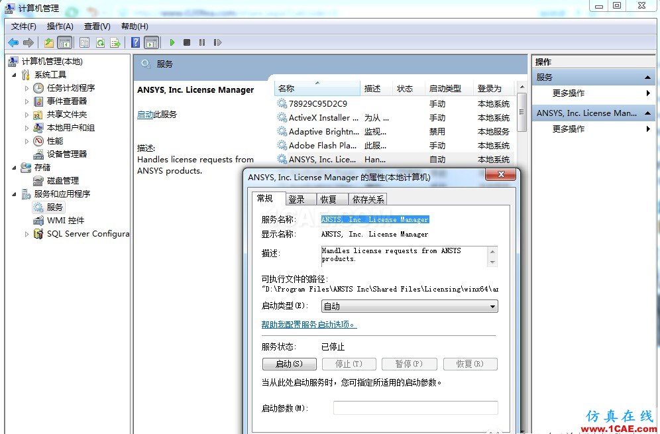
Task: Sort by the 登录为 column header
Action: click(x=493, y=88)
